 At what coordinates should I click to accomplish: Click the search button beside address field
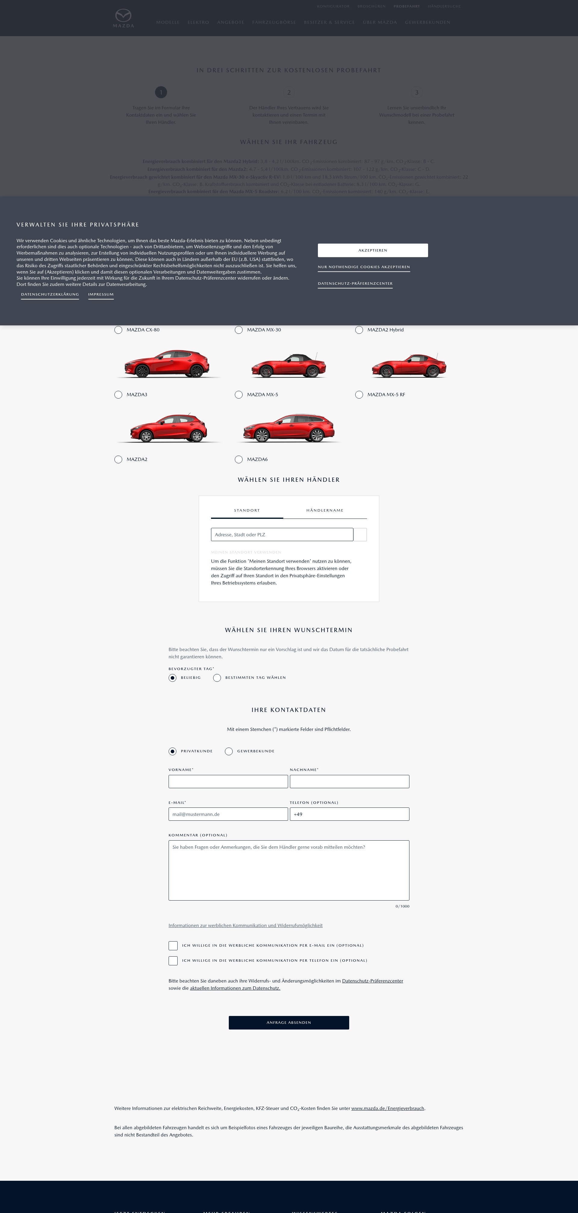(360, 534)
